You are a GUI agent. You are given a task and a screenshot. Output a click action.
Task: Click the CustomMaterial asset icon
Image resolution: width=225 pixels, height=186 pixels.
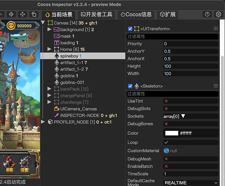[167, 151]
